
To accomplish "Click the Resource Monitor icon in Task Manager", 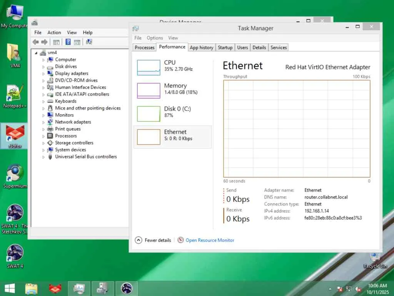I will (180, 240).
